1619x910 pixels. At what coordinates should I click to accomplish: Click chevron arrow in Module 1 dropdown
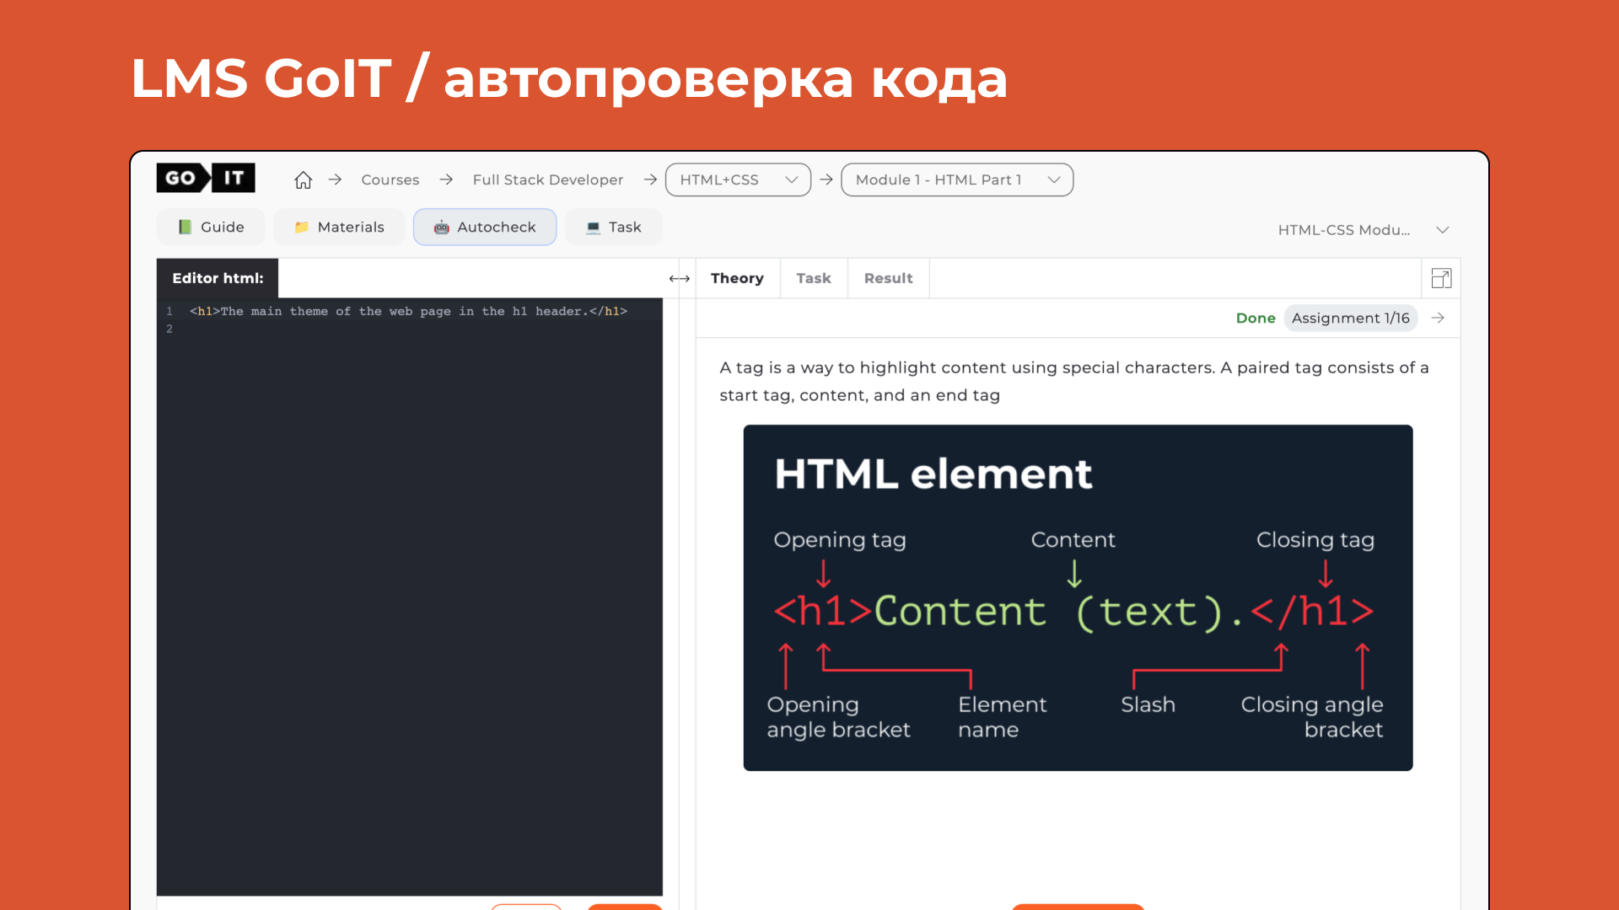click(x=1054, y=179)
